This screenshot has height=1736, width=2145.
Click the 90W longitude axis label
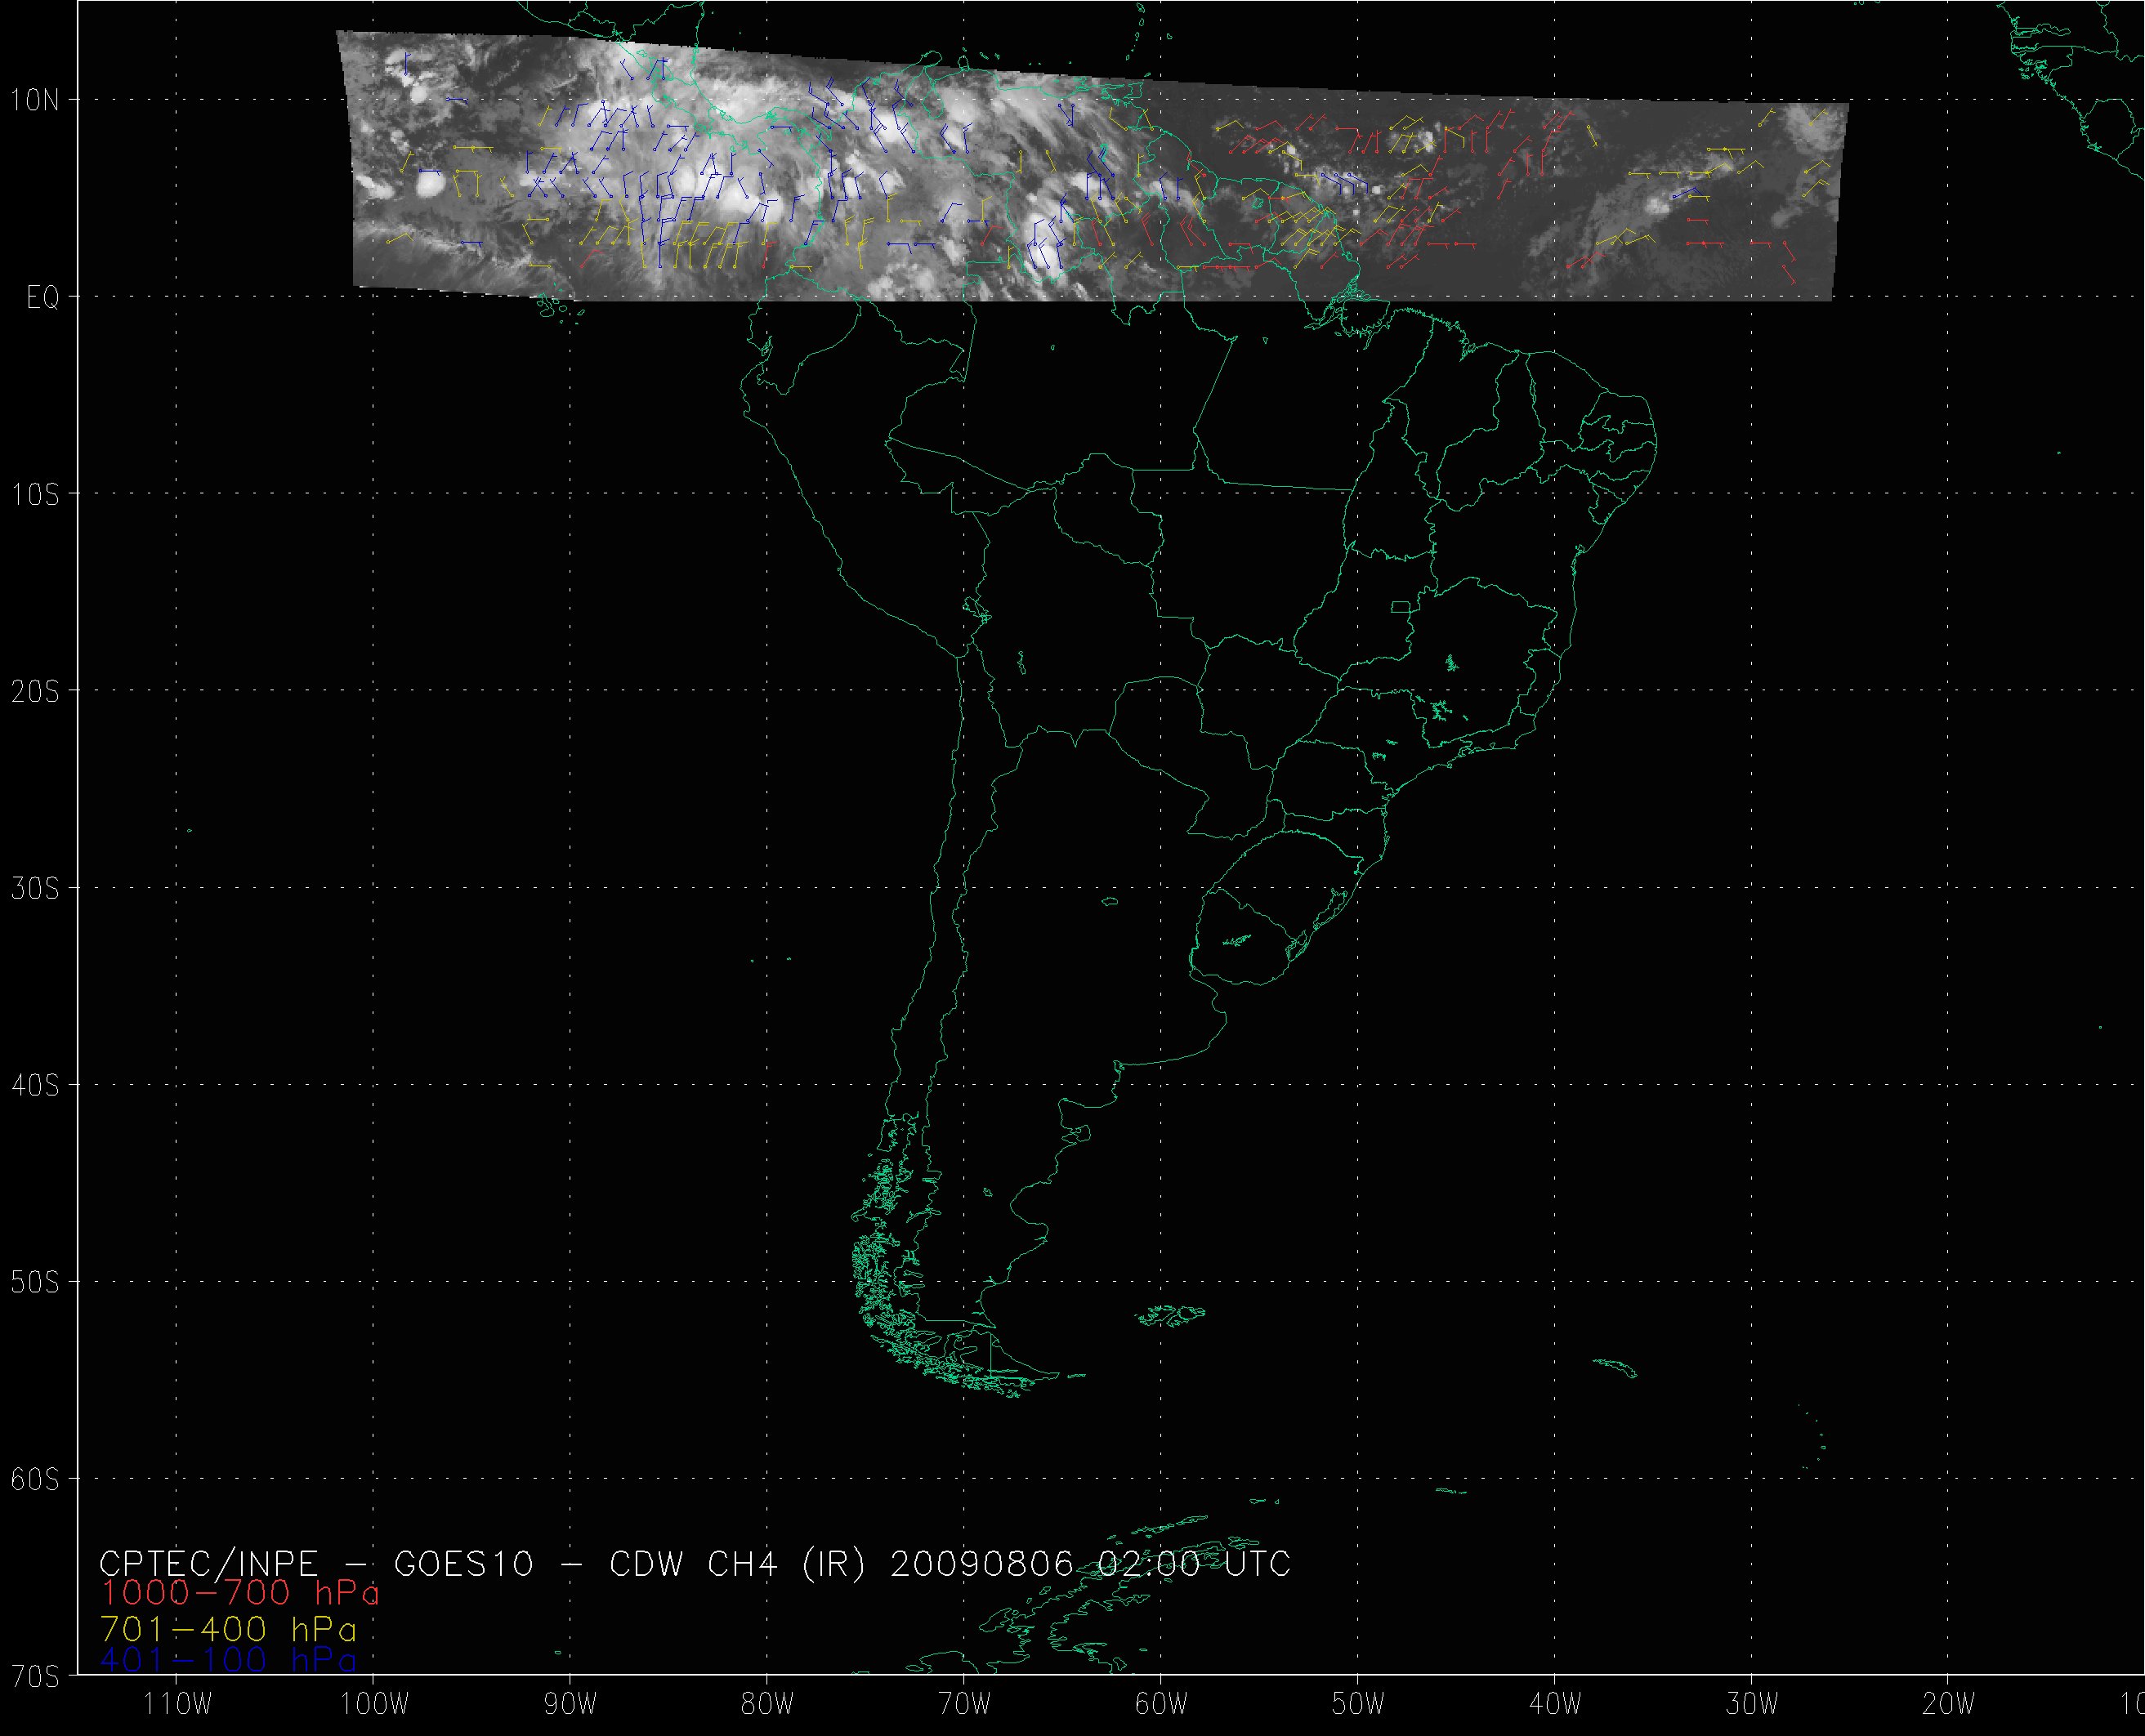pyautogui.click(x=570, y=1703)
